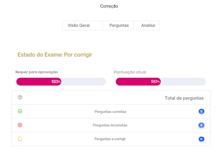Image resolution: width=223 pixels, height=153 pixels.
Task: Click the Requer para aprovação progress bar
Action: 61,81
